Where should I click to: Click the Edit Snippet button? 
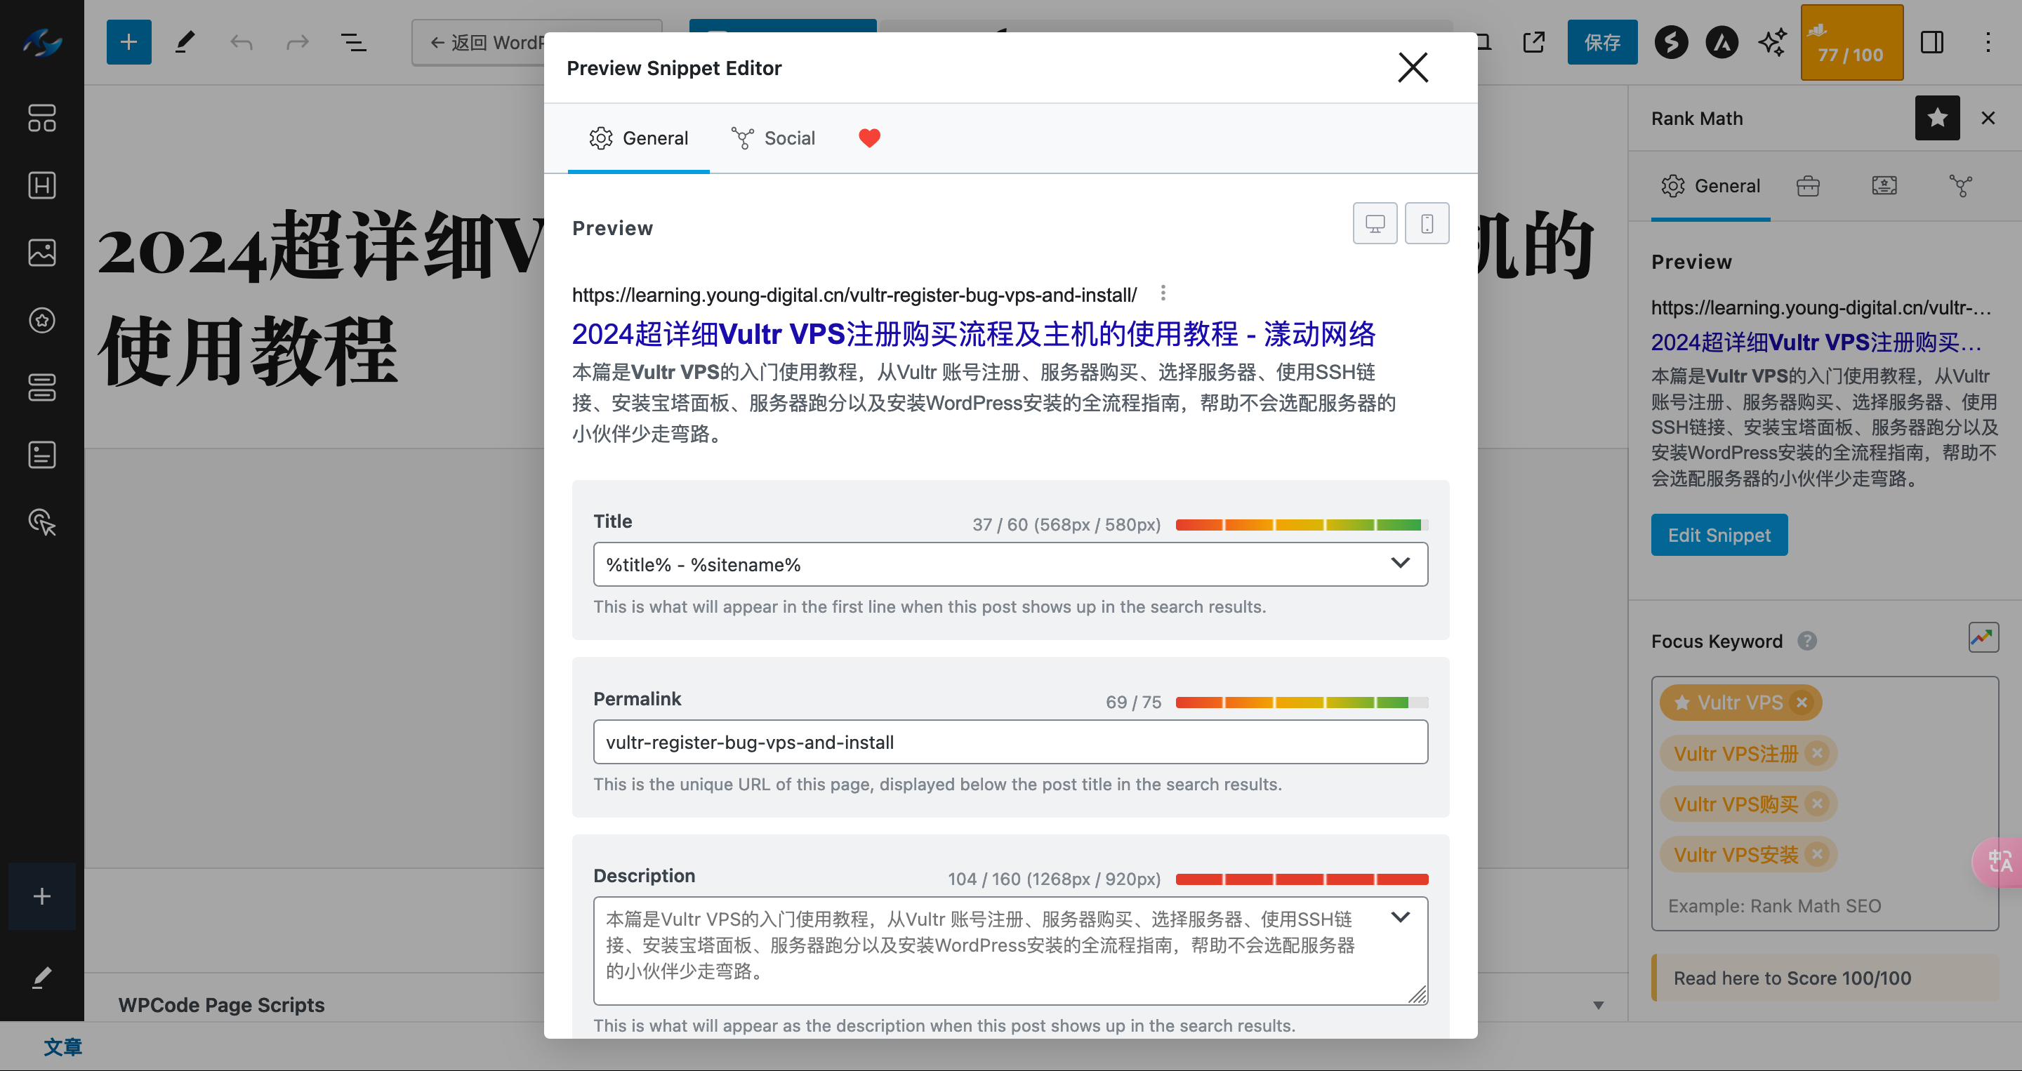tap(1719, 535)
